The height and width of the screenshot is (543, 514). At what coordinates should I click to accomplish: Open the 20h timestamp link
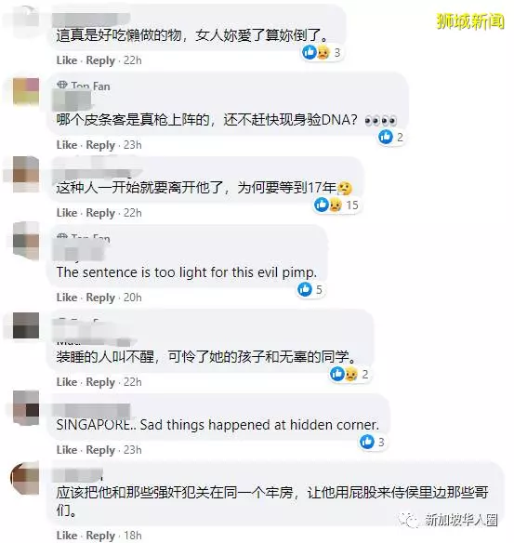click(x=133, y=298)
